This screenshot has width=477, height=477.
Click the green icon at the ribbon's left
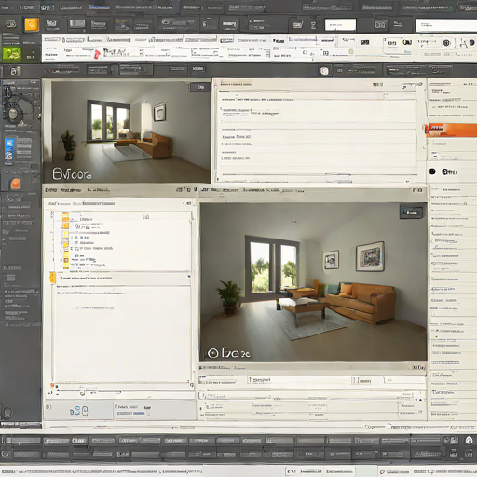(11, 54)
